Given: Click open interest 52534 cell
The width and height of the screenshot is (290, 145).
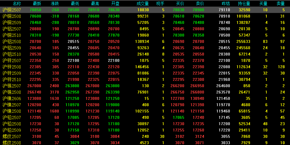Looking at the screenshot, I should pos(244,124).
